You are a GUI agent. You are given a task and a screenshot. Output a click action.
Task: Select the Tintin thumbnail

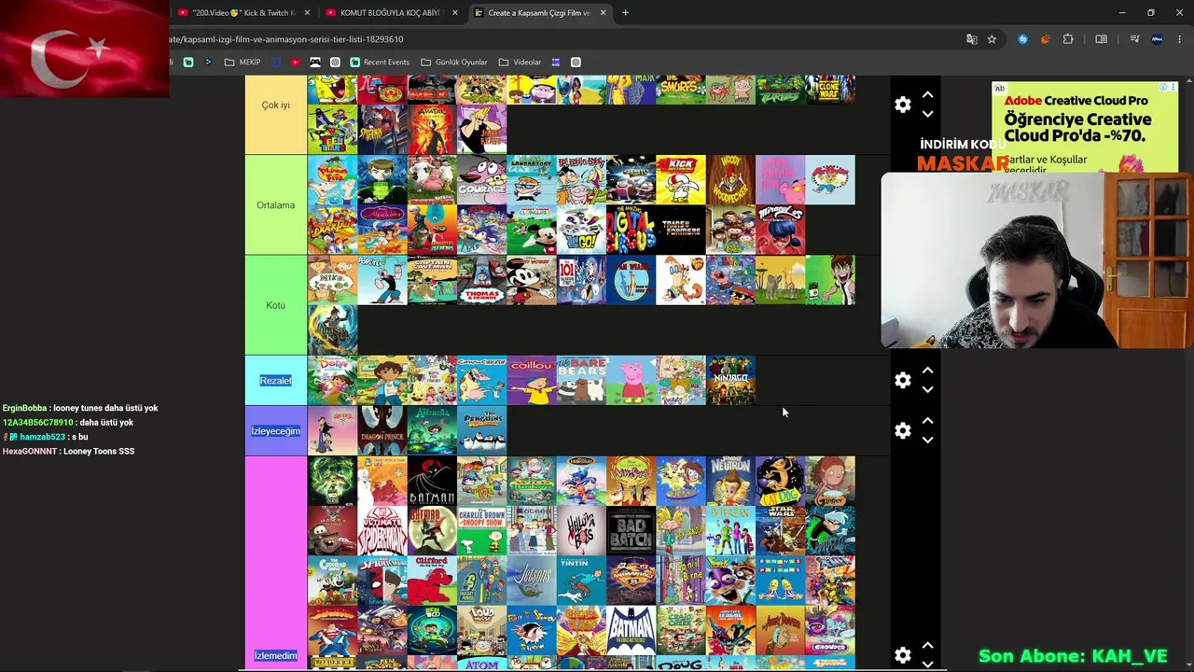point(582,581)
